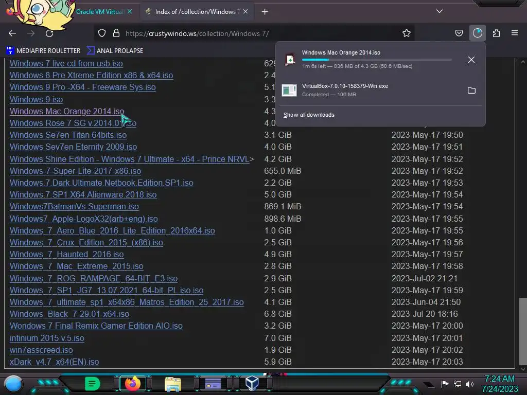
Task: Open the Windows Start orb
Action: coord(13,384)
